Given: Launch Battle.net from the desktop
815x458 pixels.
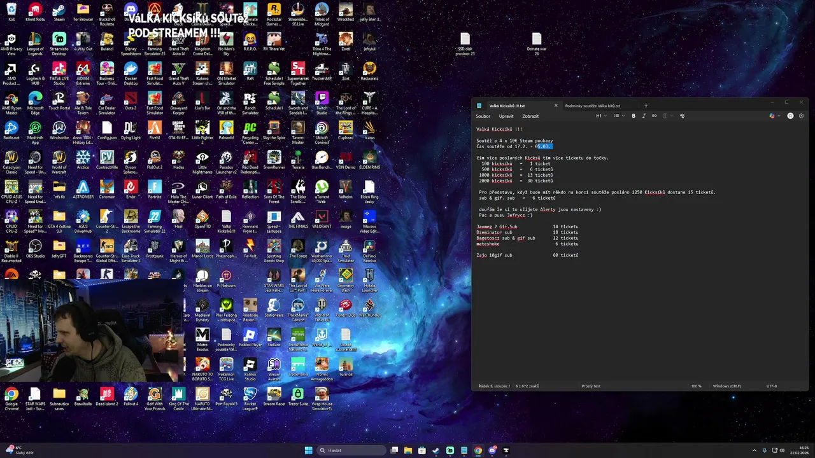Looking at the screenshot, I should point(11,130).
